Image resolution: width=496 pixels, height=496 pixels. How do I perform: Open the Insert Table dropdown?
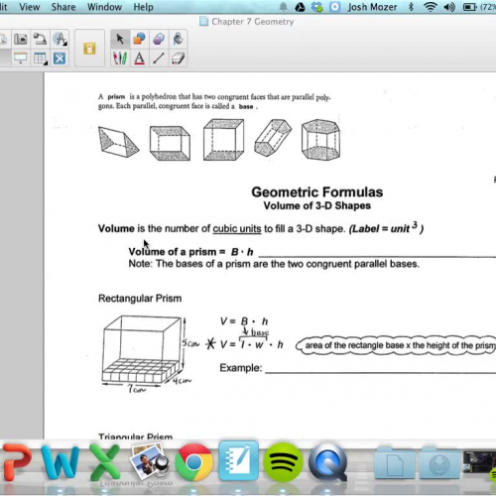point(40,59)
